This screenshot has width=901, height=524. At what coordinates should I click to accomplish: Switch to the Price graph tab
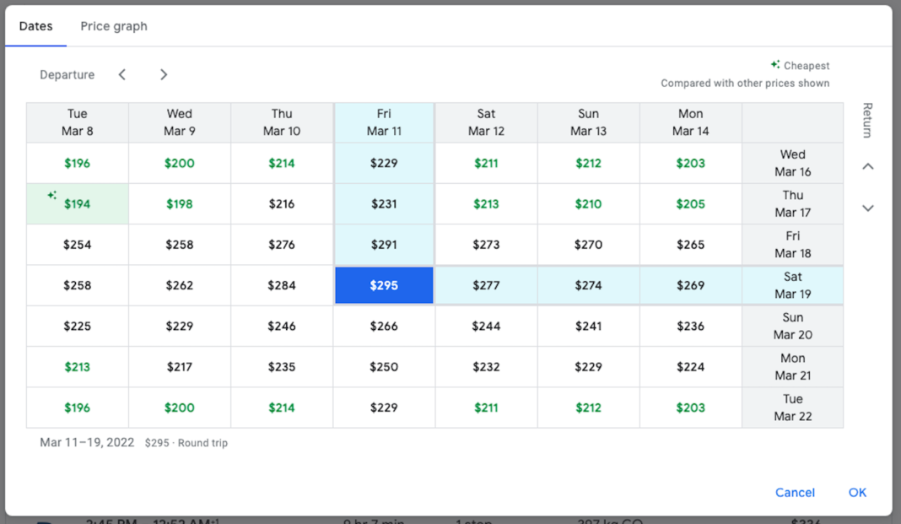point(113,26)
